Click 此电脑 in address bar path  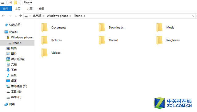(x=37, y=16)
